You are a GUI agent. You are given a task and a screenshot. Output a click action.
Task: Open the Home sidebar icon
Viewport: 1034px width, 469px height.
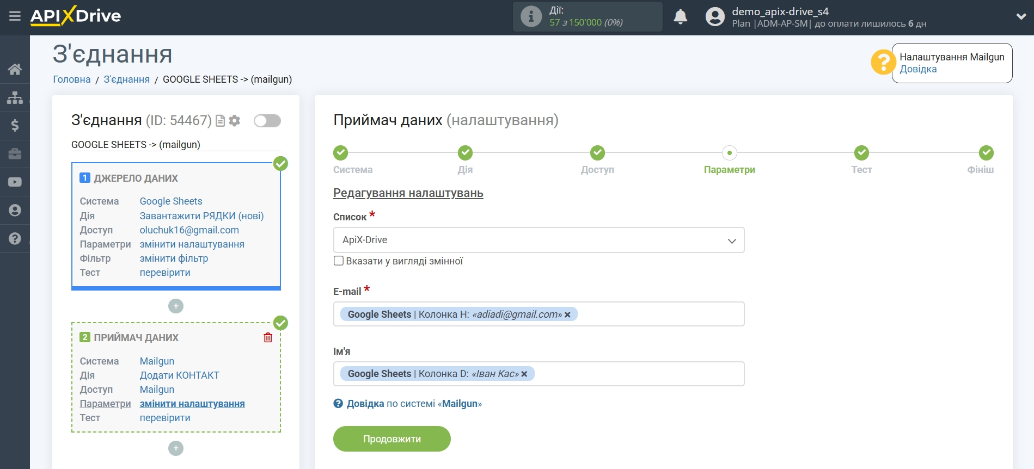tap(15, 69)
